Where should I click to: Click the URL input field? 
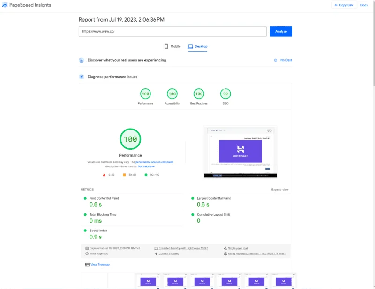pyautogui.click(x=173, y=31)
